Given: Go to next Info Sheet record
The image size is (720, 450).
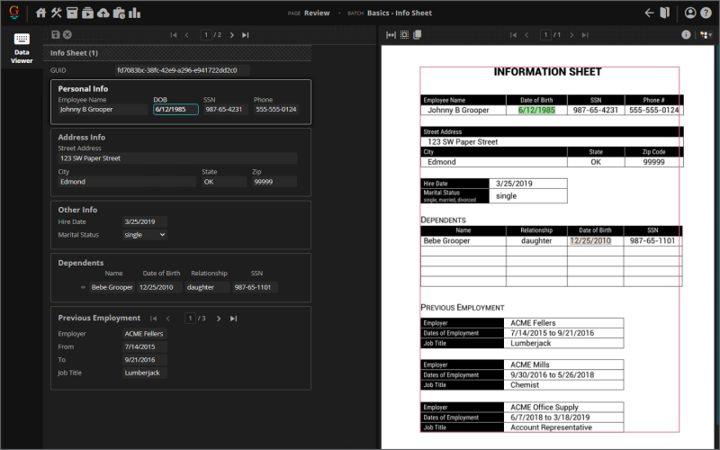Looking at the screenshot, I should pos(231,34).
